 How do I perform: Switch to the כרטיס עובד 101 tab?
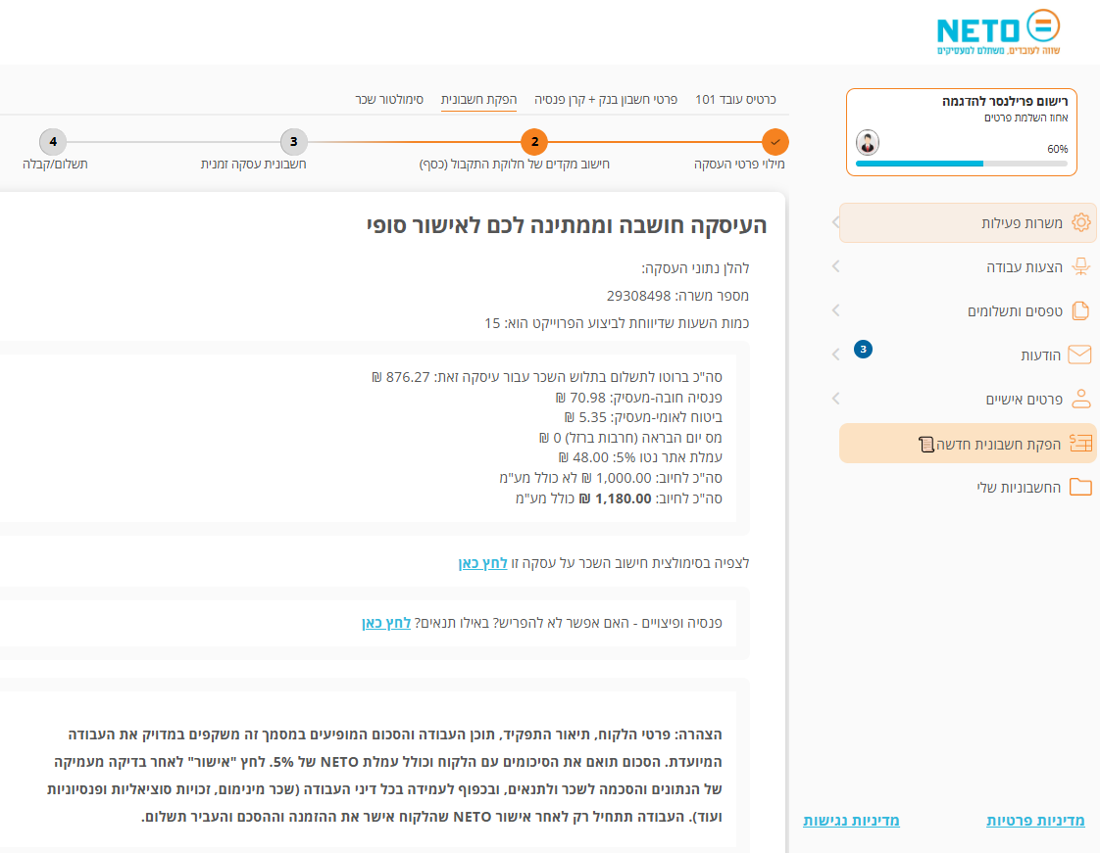point(735,100)
